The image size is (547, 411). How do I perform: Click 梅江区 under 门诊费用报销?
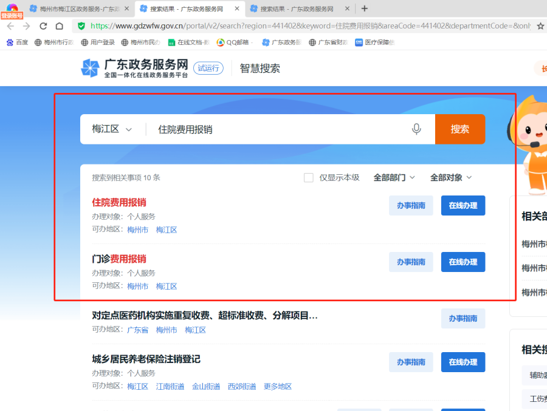coord(167,286)
